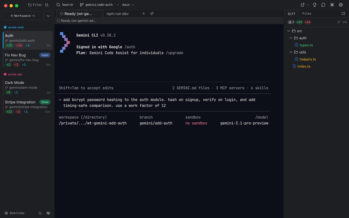This screenshot has height=218, width=349.
Task: Click the Input status badge on Fix Nav Bug
Action: [x=45, y=55]
